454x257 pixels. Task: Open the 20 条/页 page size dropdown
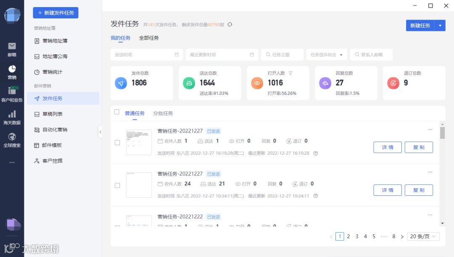[x=423, y=236]
